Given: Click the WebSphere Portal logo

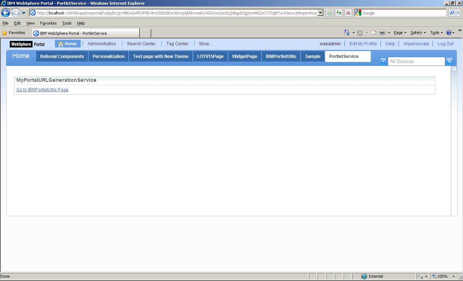Looking at the screenshot, I should [x=27, y=44].
